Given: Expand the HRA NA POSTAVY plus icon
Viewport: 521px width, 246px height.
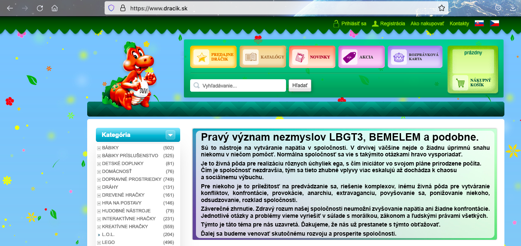Looking at the screenshot, I should 99,203.
